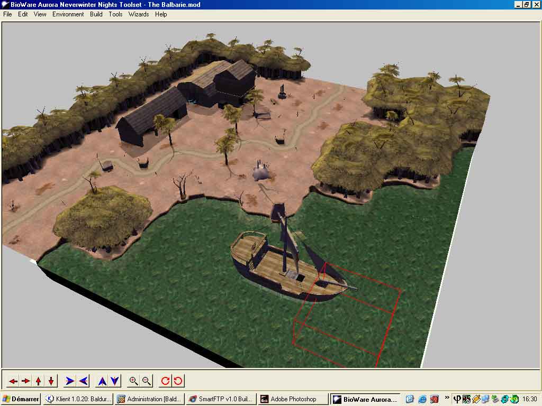Viewport: 542px width, 406px height.
Task: Switch to Administration taskbar window
Action: pyautogui.click(x=150, y=399)
